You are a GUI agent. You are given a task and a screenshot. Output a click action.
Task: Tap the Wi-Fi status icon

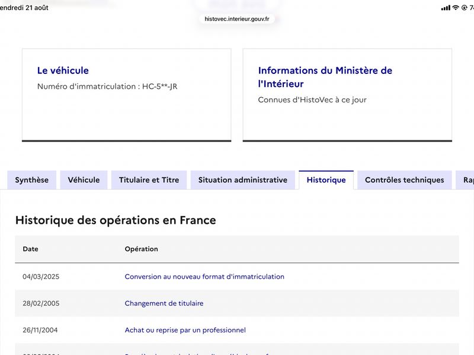point(455,8)
